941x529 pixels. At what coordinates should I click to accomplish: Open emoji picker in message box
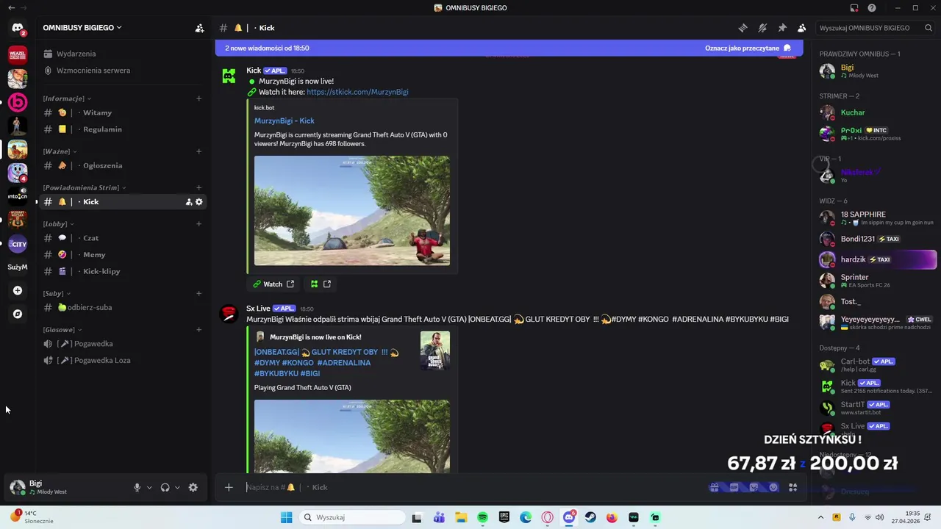pos(773,487)
